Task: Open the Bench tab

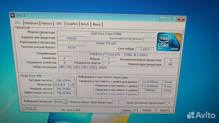Action: [x=85, y=24]
